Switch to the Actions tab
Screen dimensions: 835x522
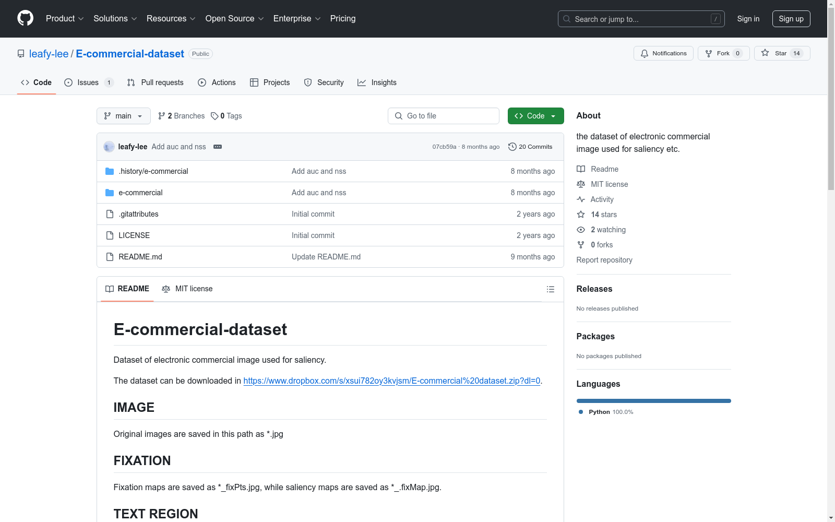click(217, 82)
